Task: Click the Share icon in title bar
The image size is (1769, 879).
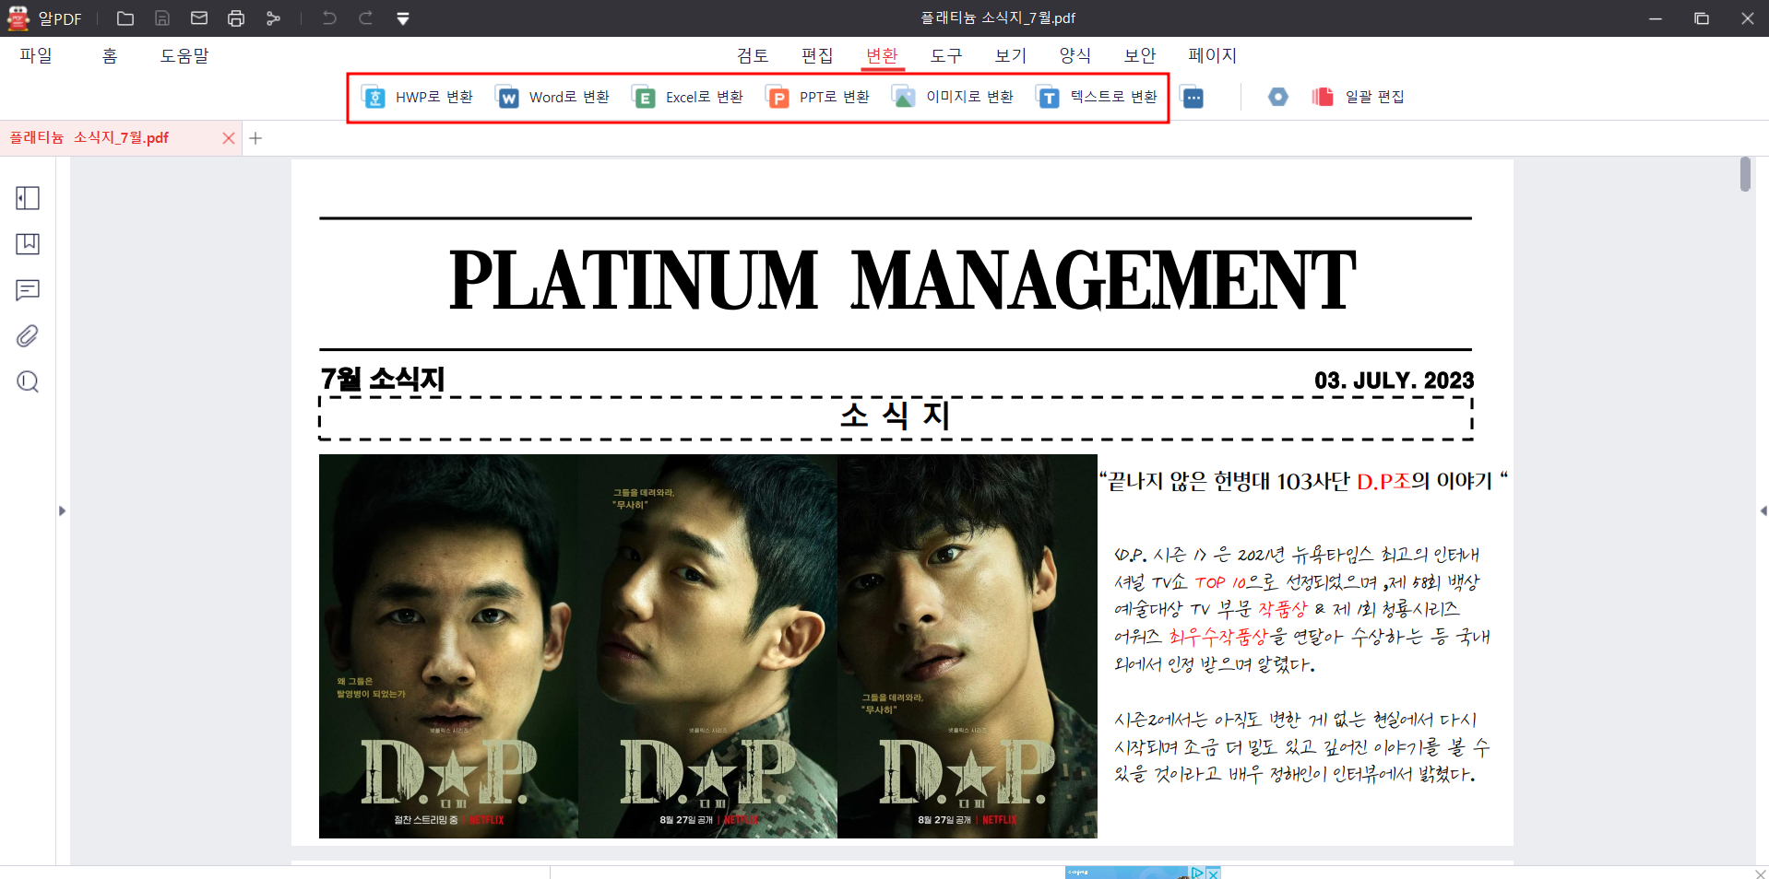Action: pyautogui.click(x=273, y=18)
